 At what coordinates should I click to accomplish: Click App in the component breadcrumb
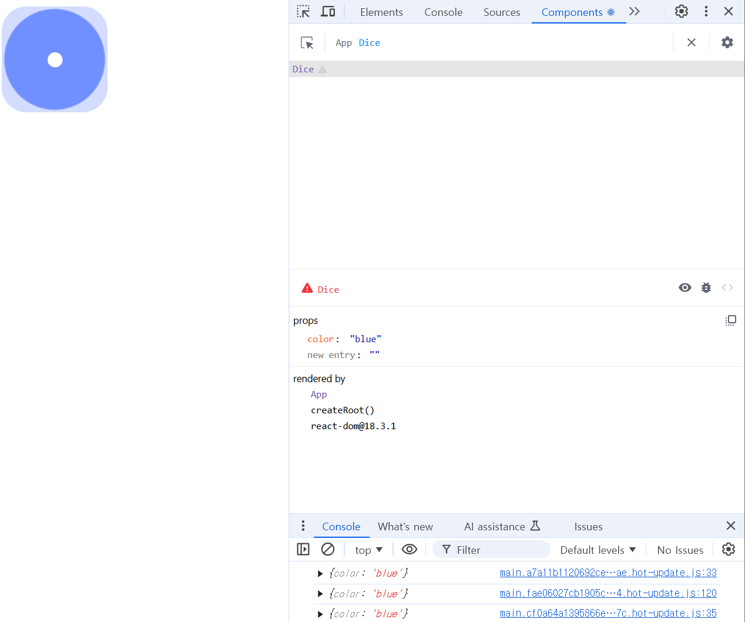344,43
